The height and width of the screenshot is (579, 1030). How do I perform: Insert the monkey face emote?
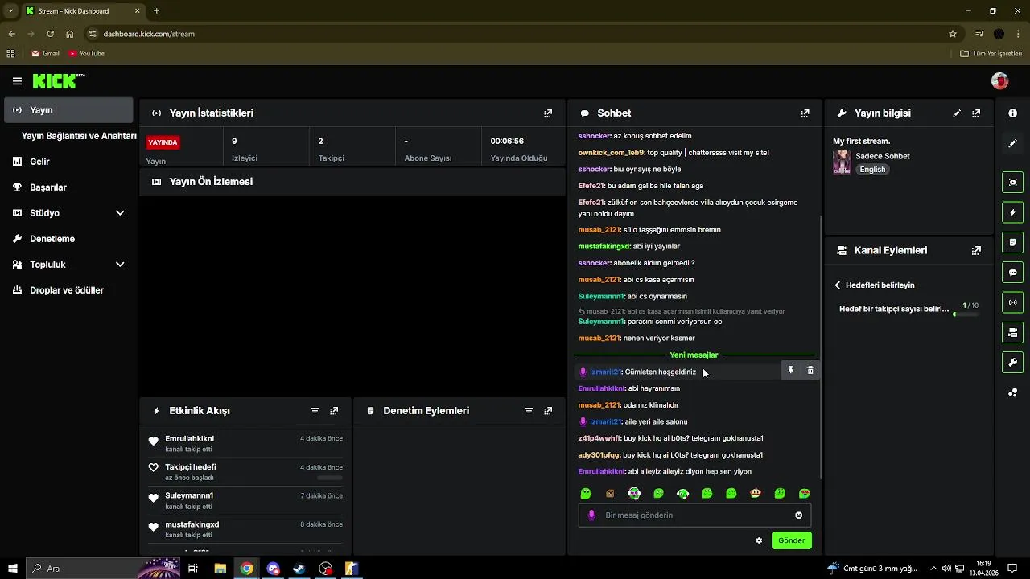click(x=756, y=493)
